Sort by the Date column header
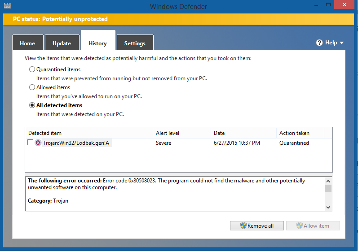 pos(243,133)
